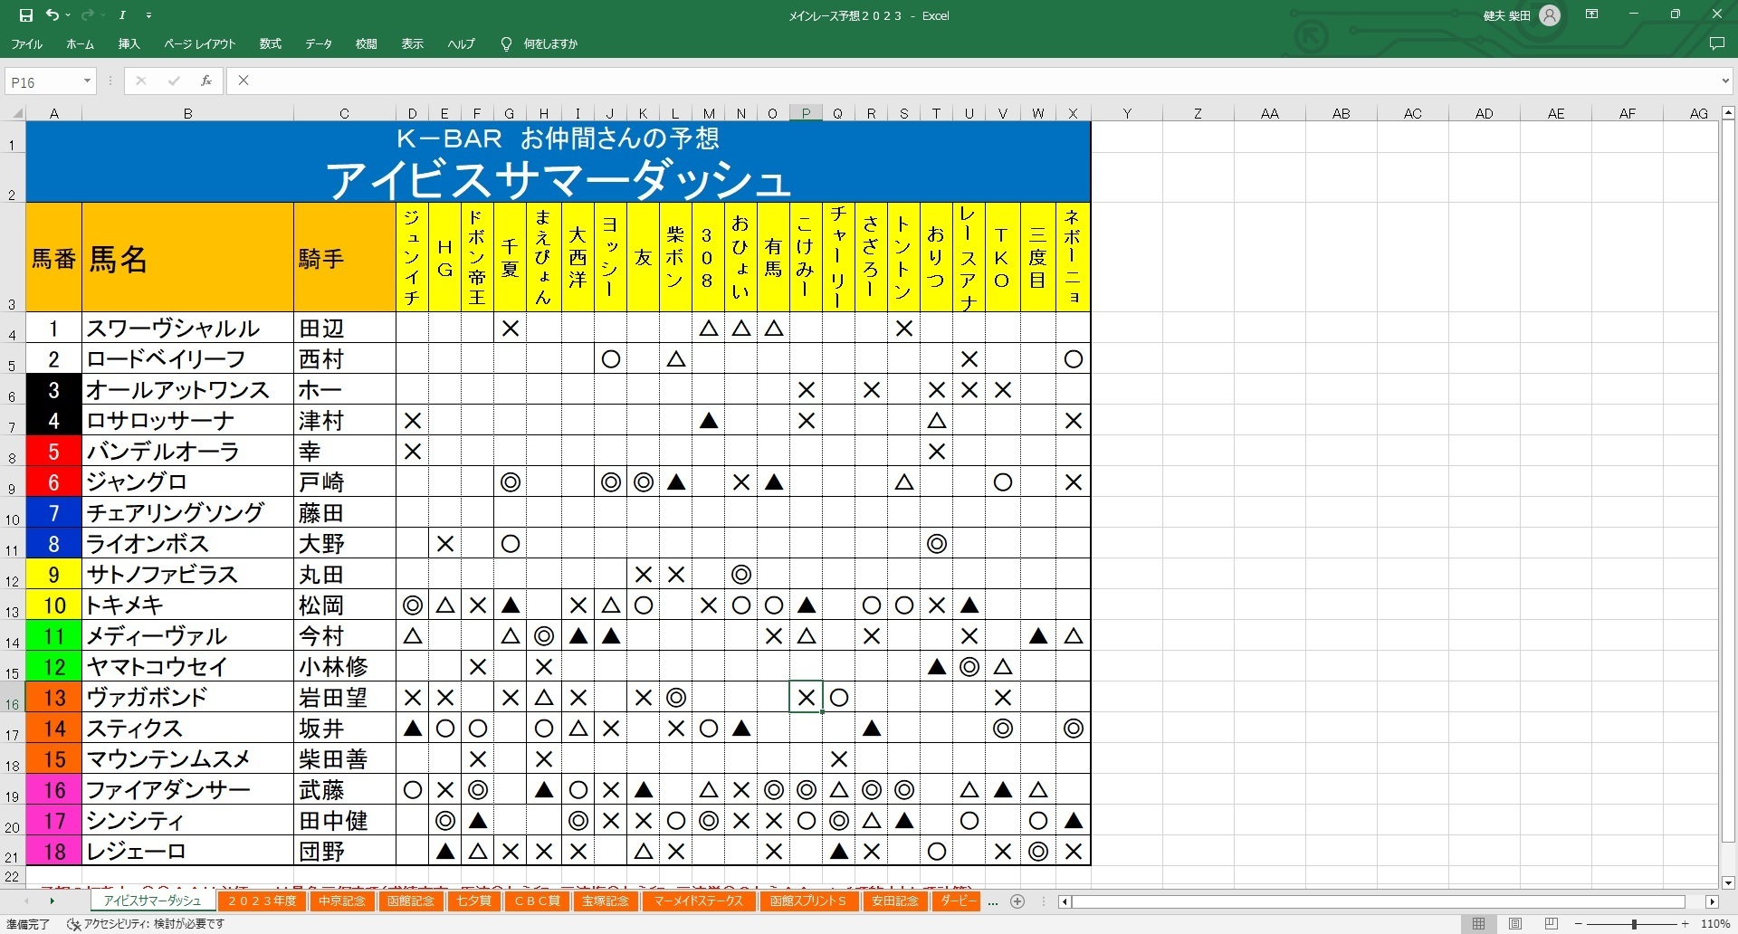Image resolution: width=1738 pixels, height=934 pixels.
Task: Open the comments speech bubble icon
Action: pos(1716,43)
